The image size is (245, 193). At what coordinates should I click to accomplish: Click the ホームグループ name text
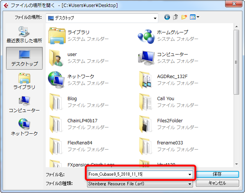(x=173, y=32)
